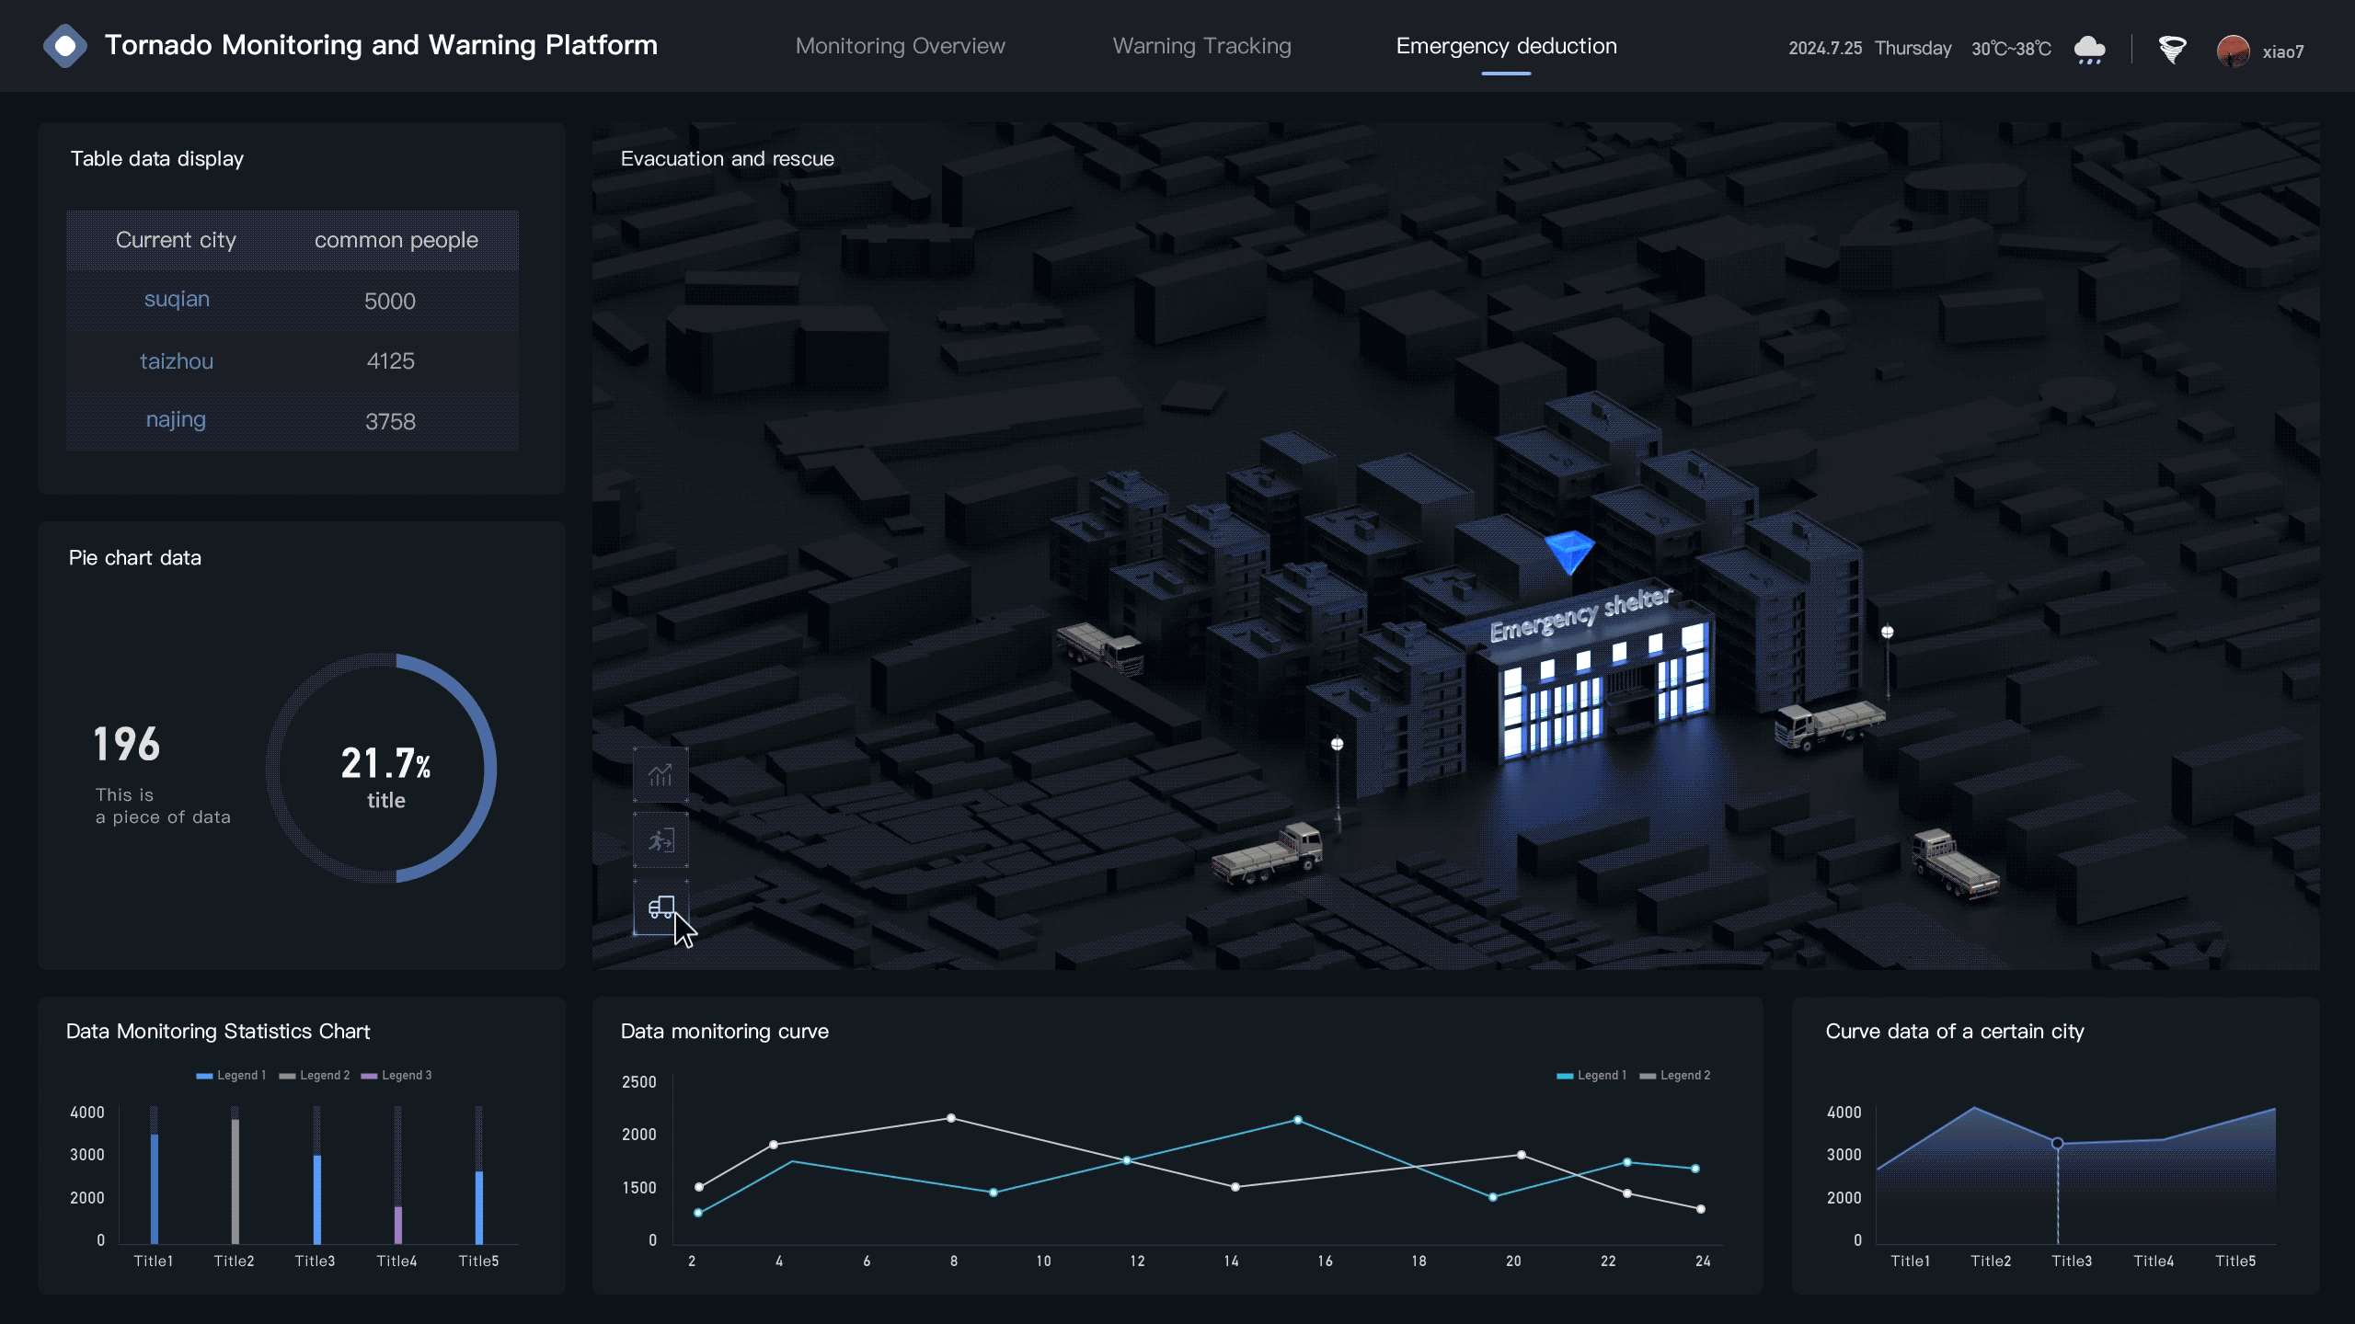The height and width of the screenshot is (1324, 2355).
Task: Click the 2024.7.25 date text
Action: (x=1825, y=49)
